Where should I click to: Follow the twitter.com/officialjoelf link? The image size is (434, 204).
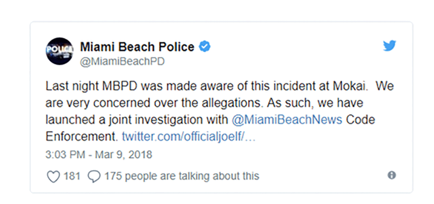tap(190, 136)
